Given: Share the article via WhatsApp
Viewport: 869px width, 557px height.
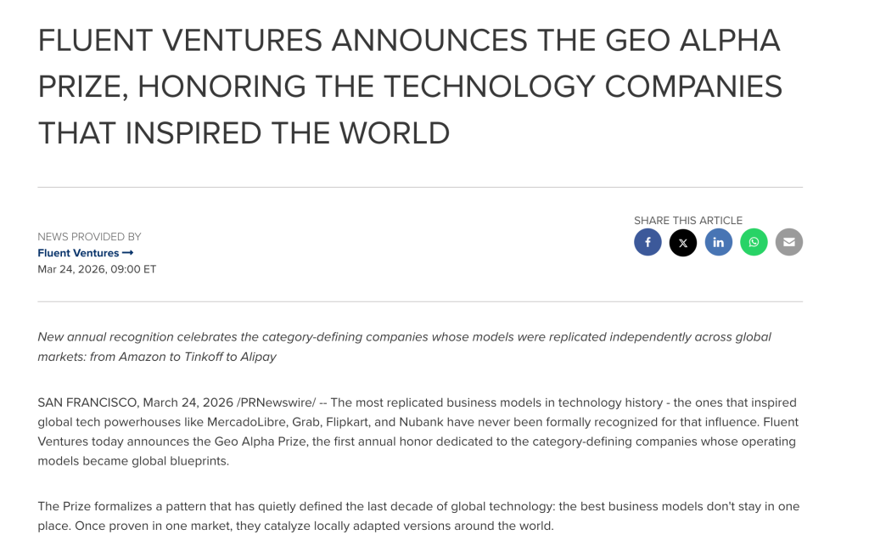Looking at the screenshot, I should (x=754, y=243).
